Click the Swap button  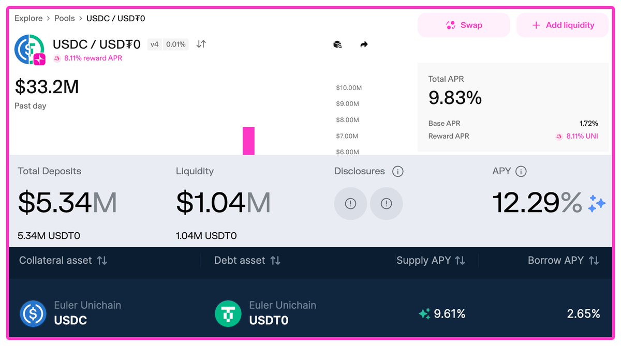[464, 25]
